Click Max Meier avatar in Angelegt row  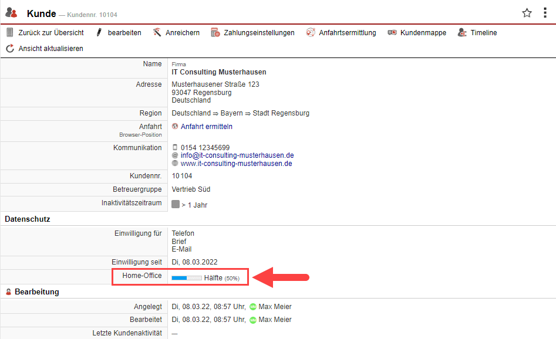pos(253,307)
